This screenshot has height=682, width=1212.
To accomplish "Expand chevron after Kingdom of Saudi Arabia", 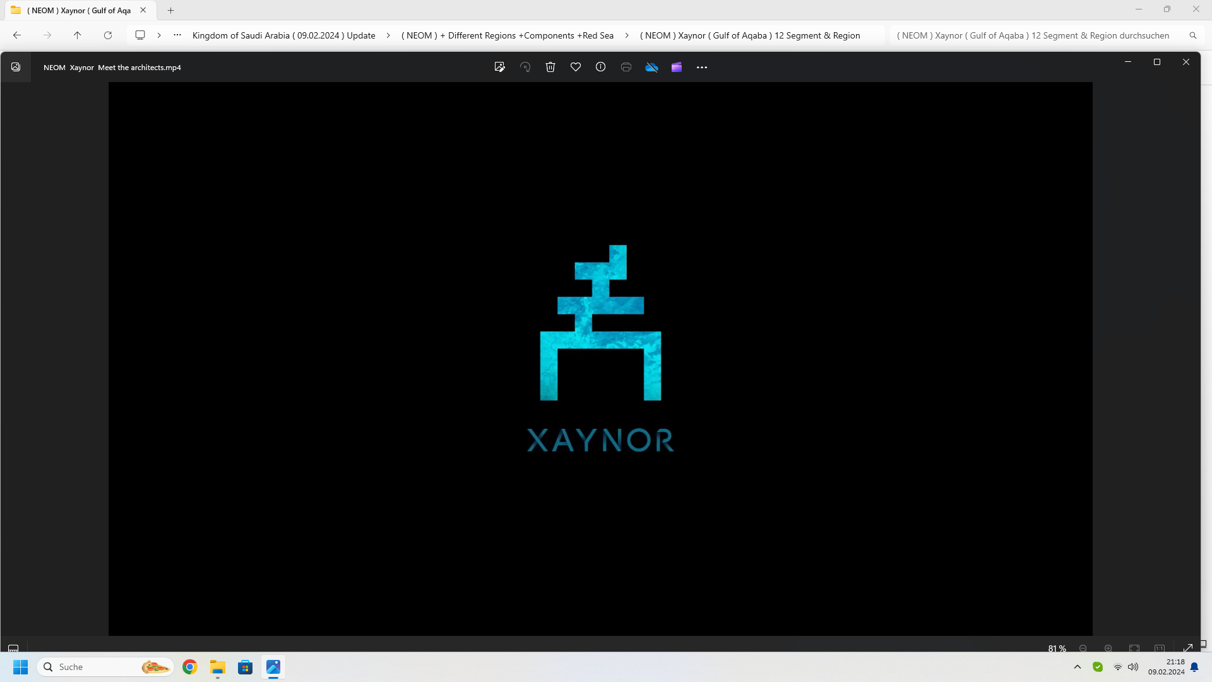I will point(388,35).
